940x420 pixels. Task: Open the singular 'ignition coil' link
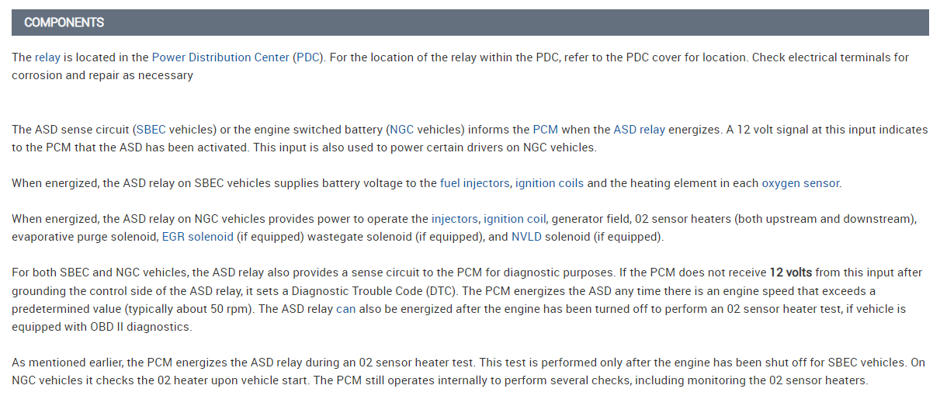tap(515, 220)
